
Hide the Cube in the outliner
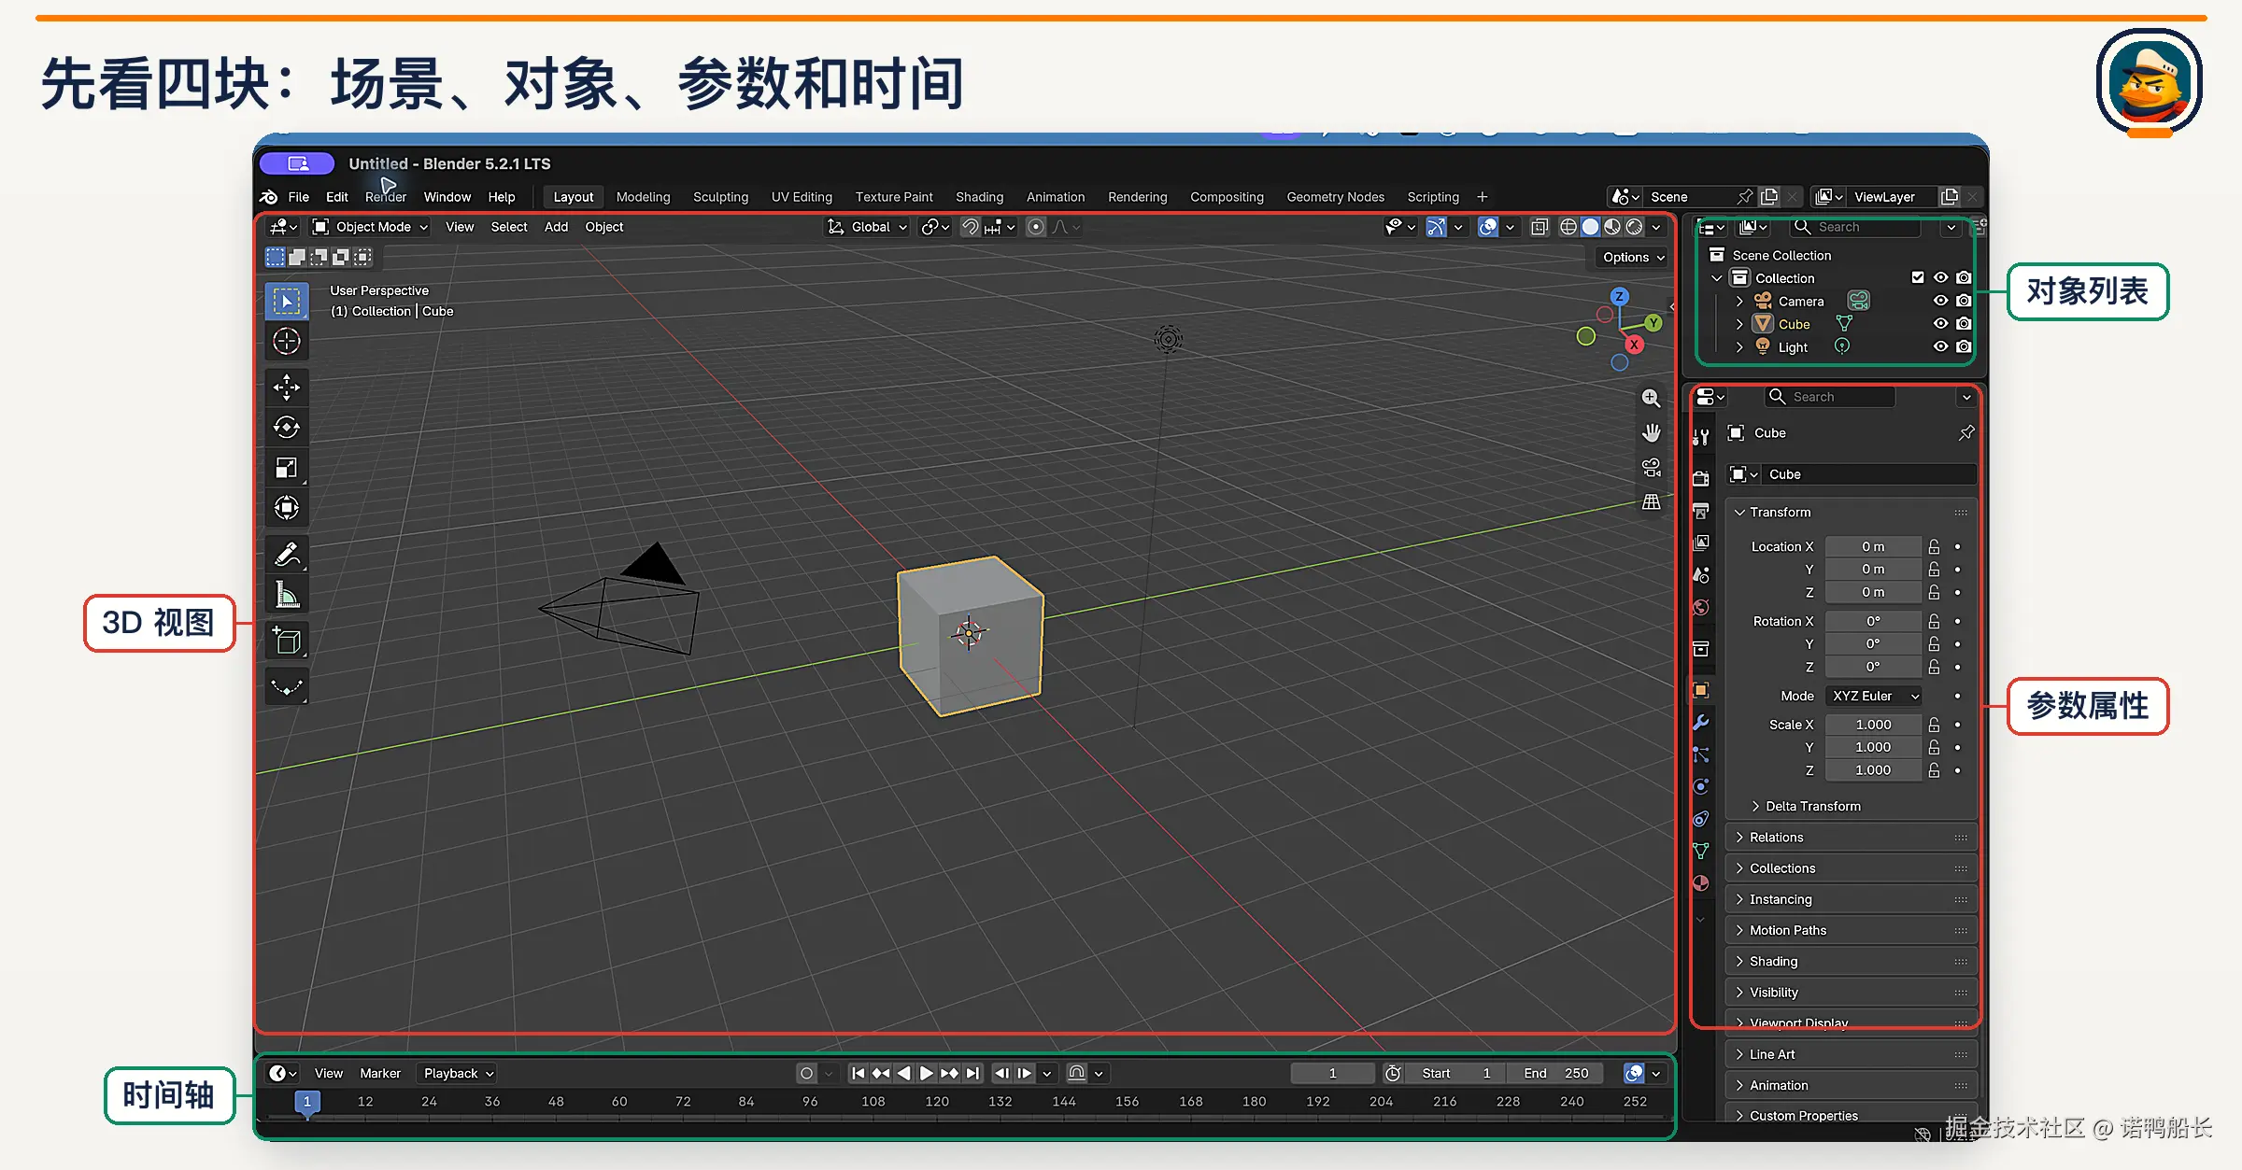(1940, 324)
